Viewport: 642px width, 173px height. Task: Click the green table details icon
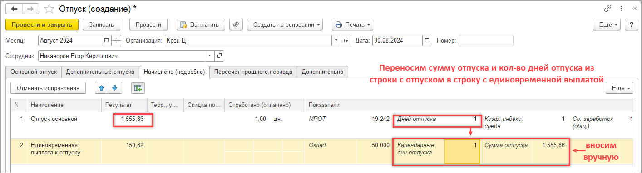138,88
